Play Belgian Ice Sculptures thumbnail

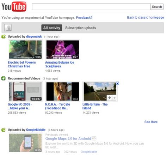click(x=63, y=49)
